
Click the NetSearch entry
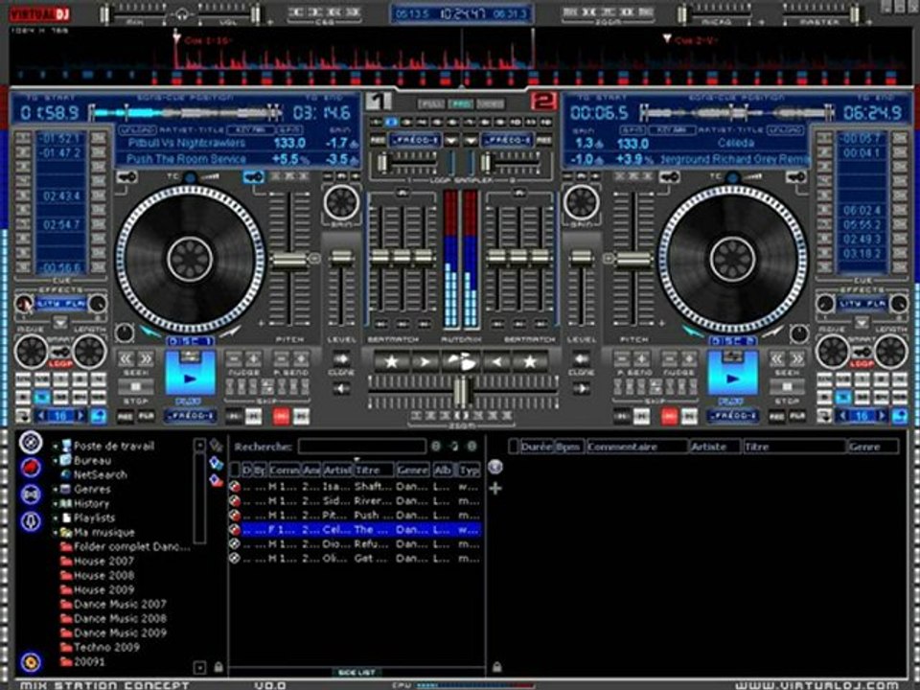pyautogui.click(x=101, y=474)
